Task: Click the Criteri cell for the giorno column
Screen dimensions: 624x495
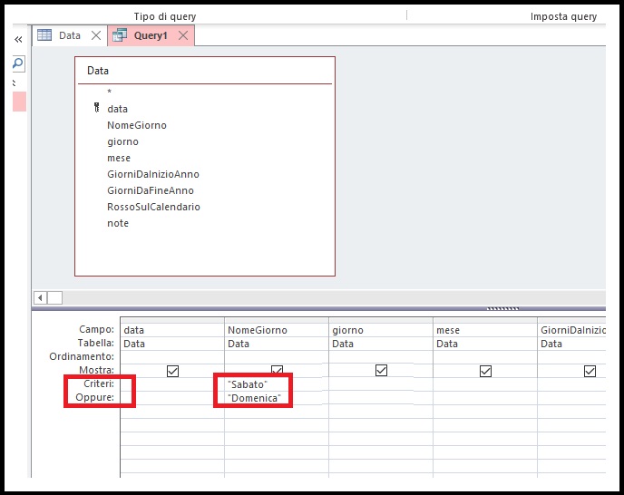Action: point(381,384)
